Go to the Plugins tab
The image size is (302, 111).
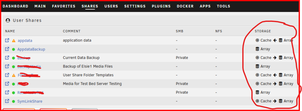click(x=161, y=6)
